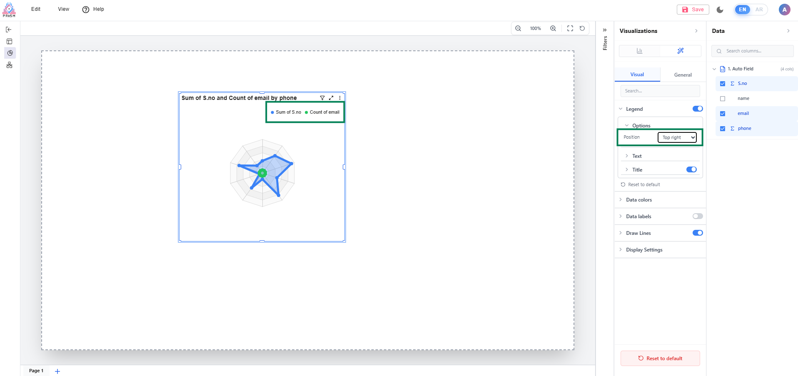Expand the Display Settings section
This screenshot has width=798, height=376.
pos(644,250)
